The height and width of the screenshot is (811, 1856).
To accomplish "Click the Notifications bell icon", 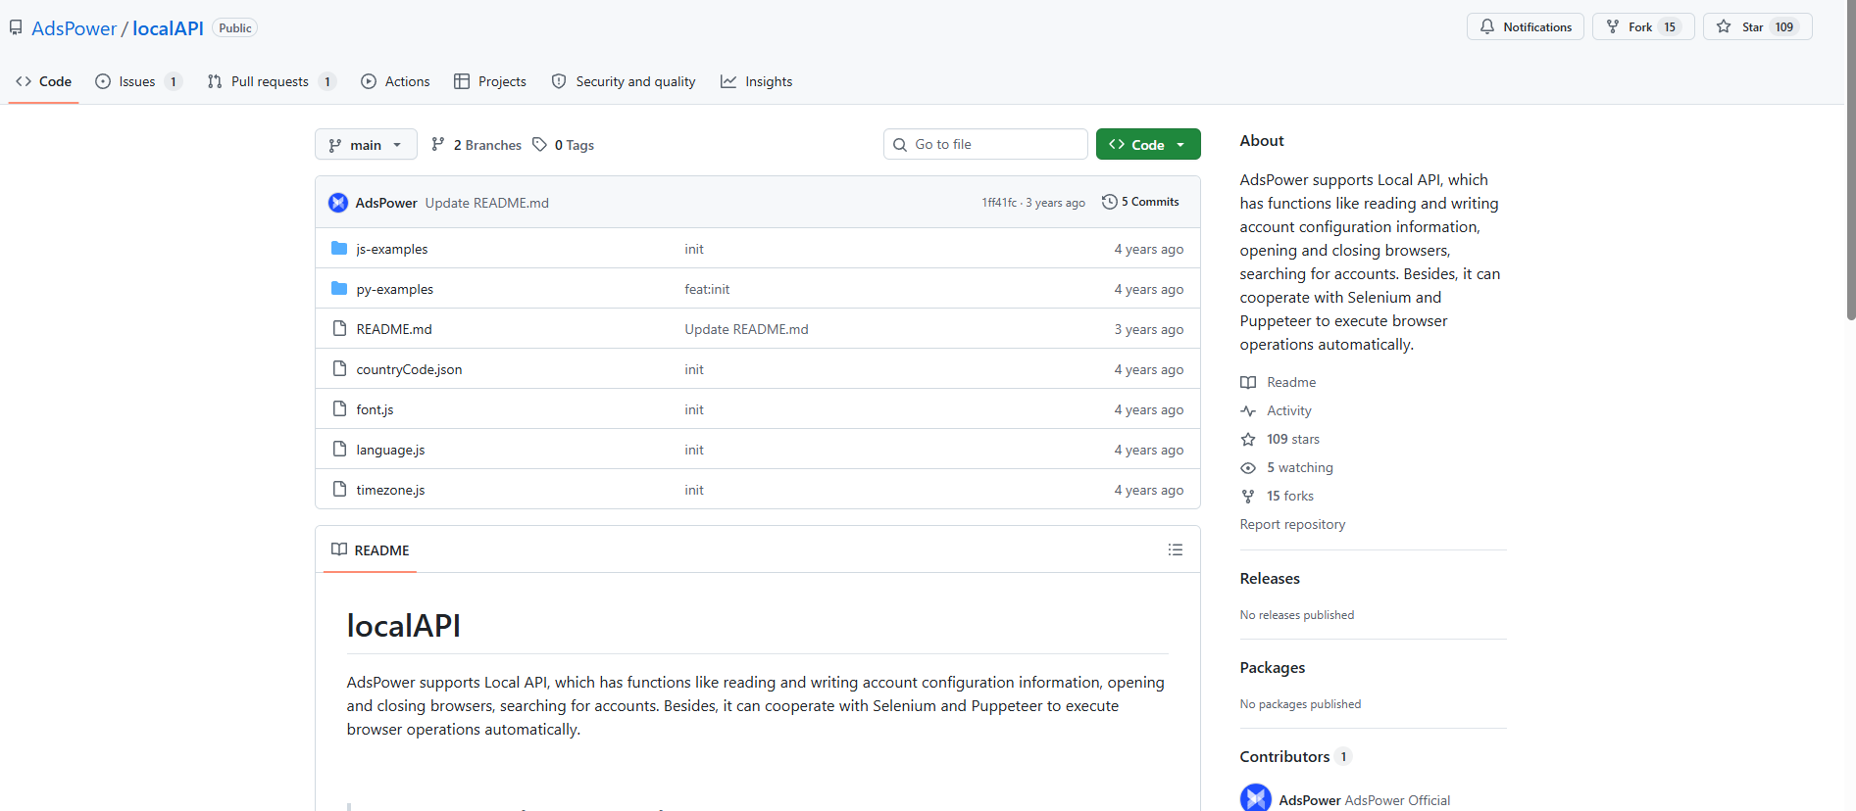I will click(1487, 27).
